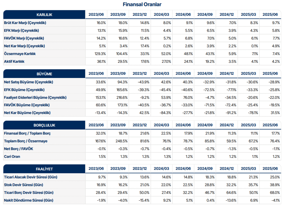Click the 2024/03 column header in BORÇLULUK
Screen dimensions: 283x208
click(162, 125)
